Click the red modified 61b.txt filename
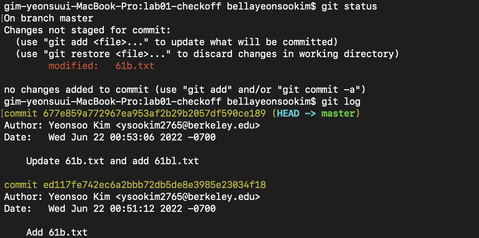479x238 pixels. click(135, 66)
